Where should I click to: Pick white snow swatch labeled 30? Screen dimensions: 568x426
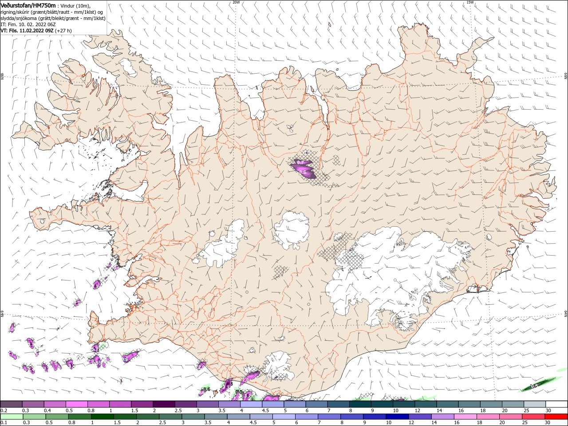pos(556,404)
